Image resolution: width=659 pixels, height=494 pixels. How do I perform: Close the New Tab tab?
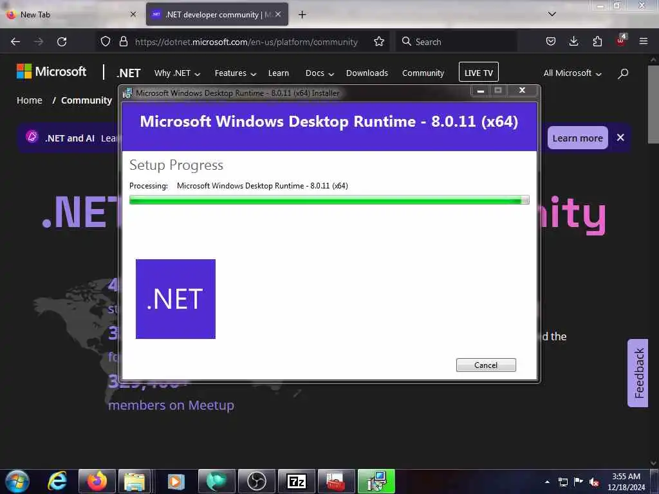click(133, 14)
